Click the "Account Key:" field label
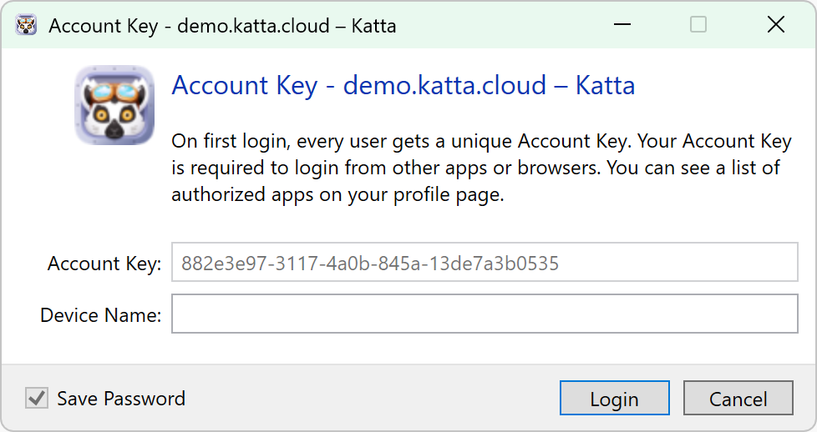 coord(104,264)
